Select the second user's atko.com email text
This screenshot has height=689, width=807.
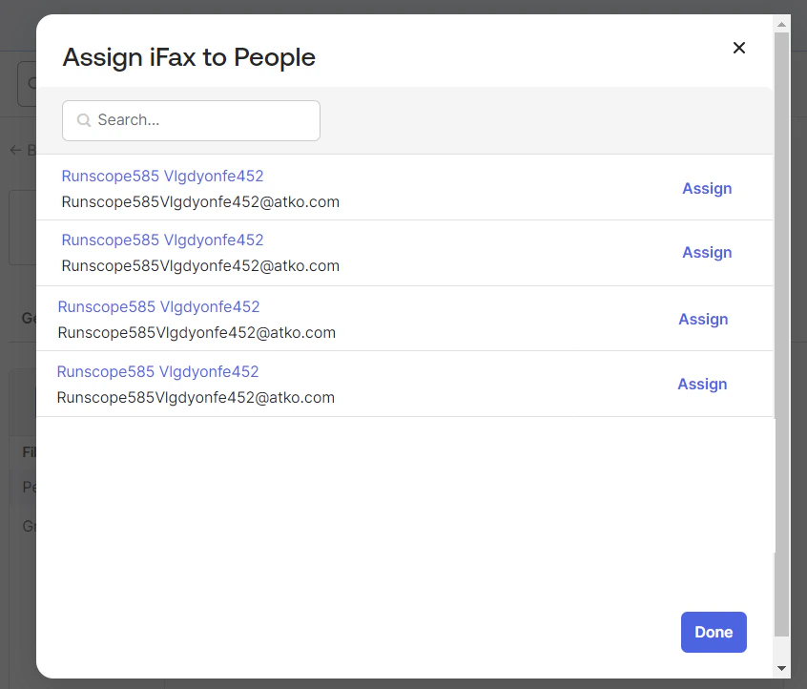coord(200,266)
